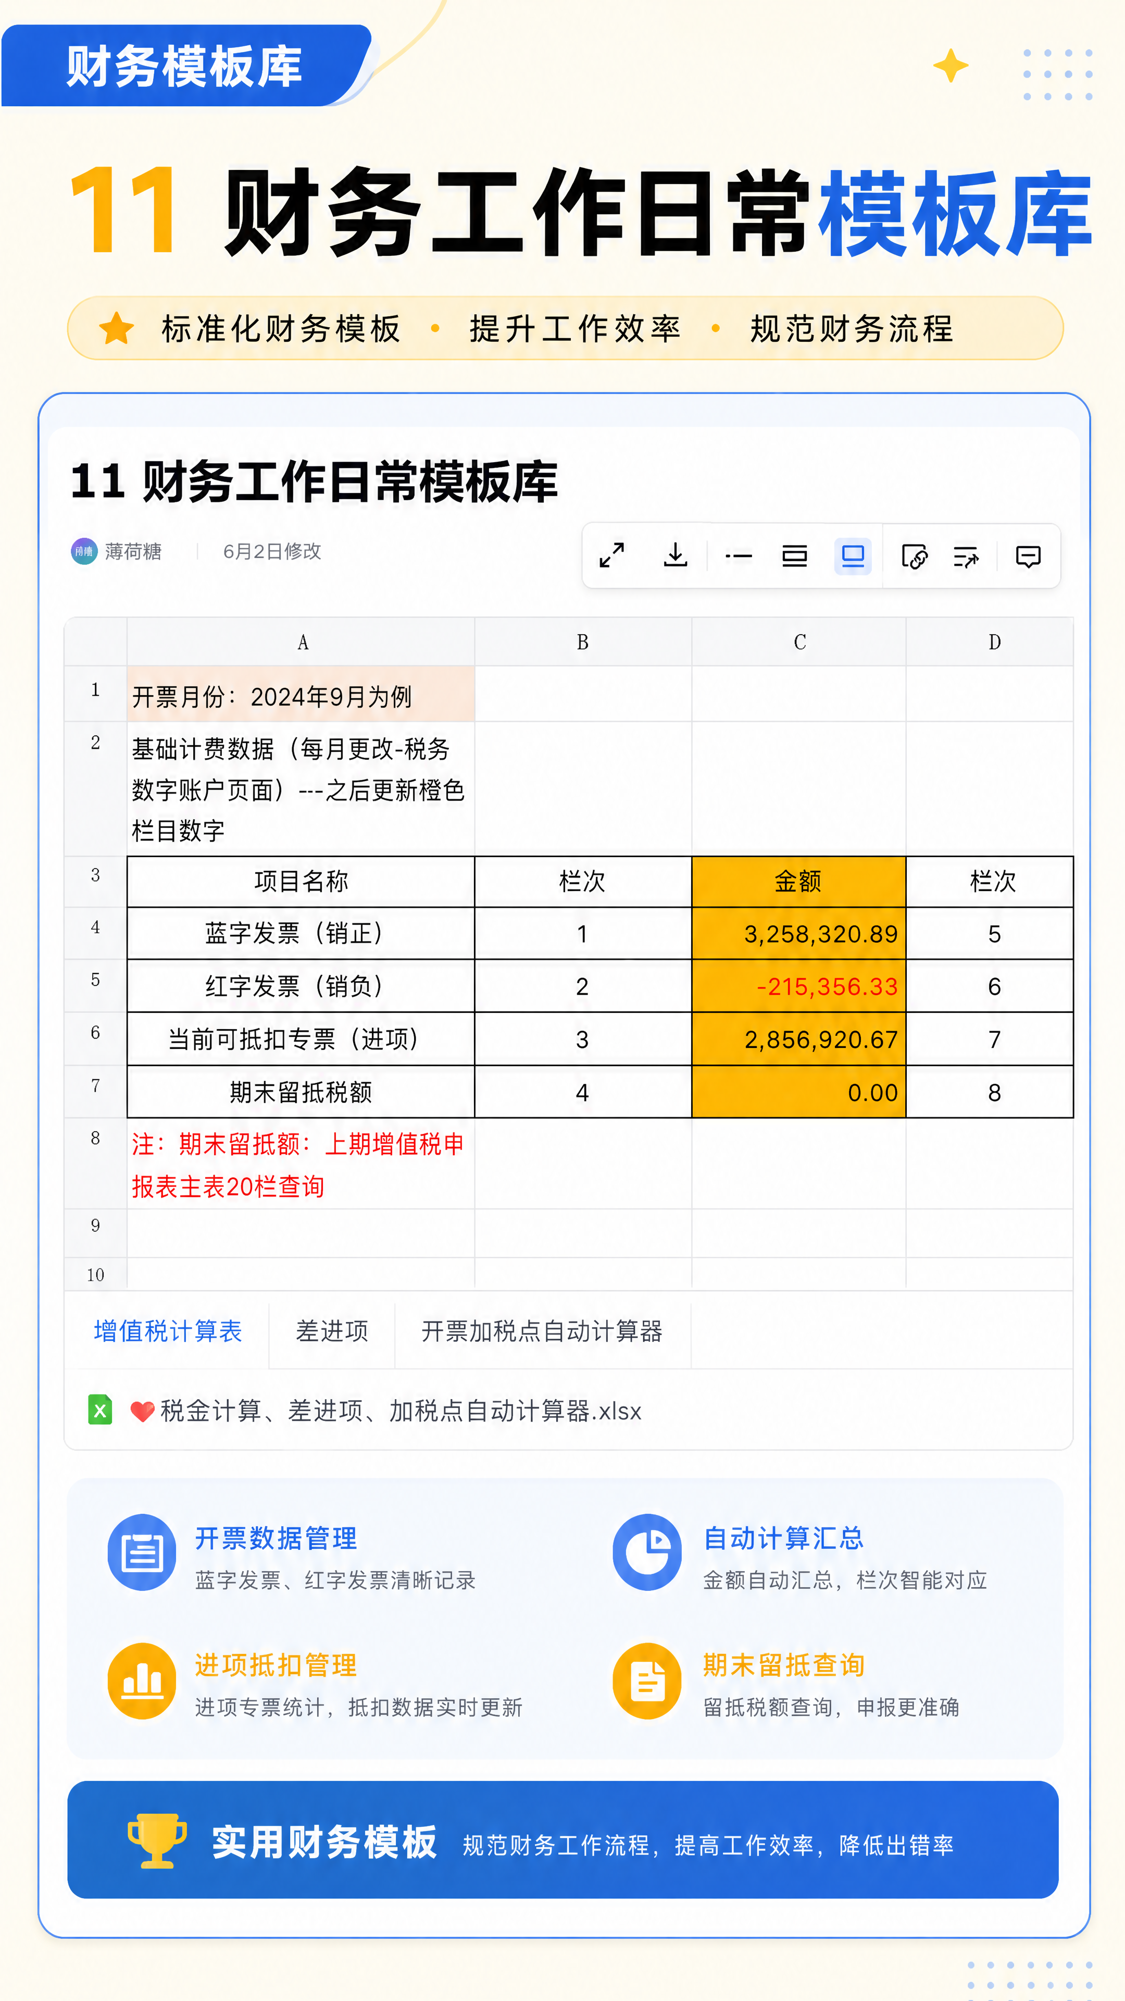Click the 薄荷糖 author name

(x=133, y=551)
